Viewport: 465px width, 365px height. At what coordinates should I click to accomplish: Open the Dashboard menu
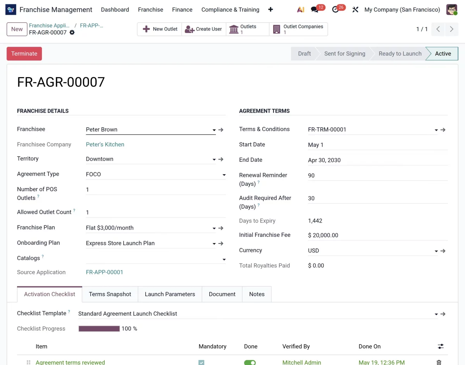coord(115,10)
